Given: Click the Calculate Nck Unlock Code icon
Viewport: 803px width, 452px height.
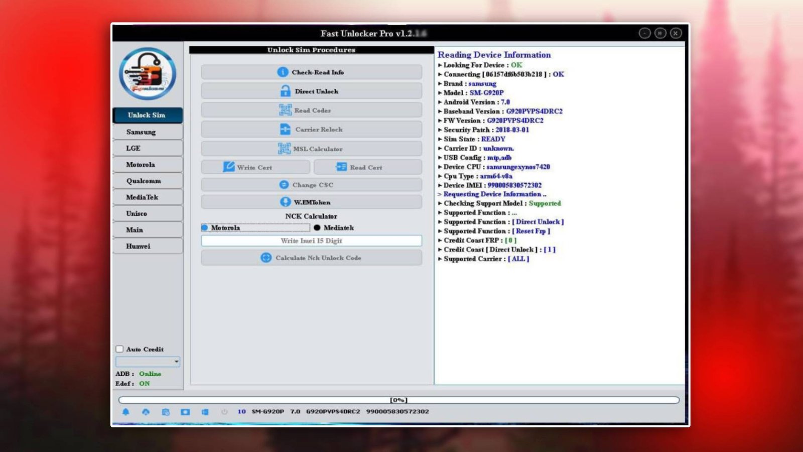Looking at the screenshot, I should point(265,257).
